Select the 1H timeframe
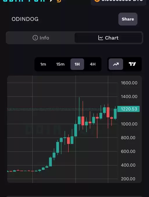149x197 pixels. tap(77, 64)
